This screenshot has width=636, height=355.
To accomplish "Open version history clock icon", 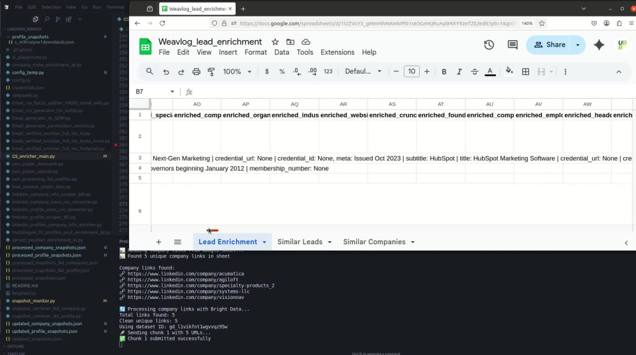I will (x=488, y=45).
